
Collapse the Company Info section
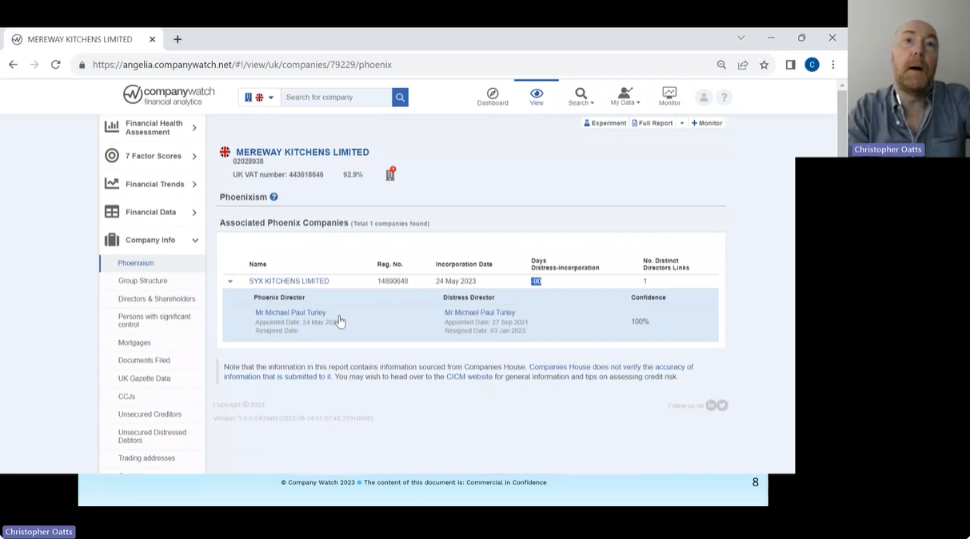tap(194, 240)
